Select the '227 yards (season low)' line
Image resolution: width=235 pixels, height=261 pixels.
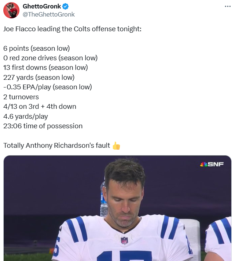(x=39, y=78)
